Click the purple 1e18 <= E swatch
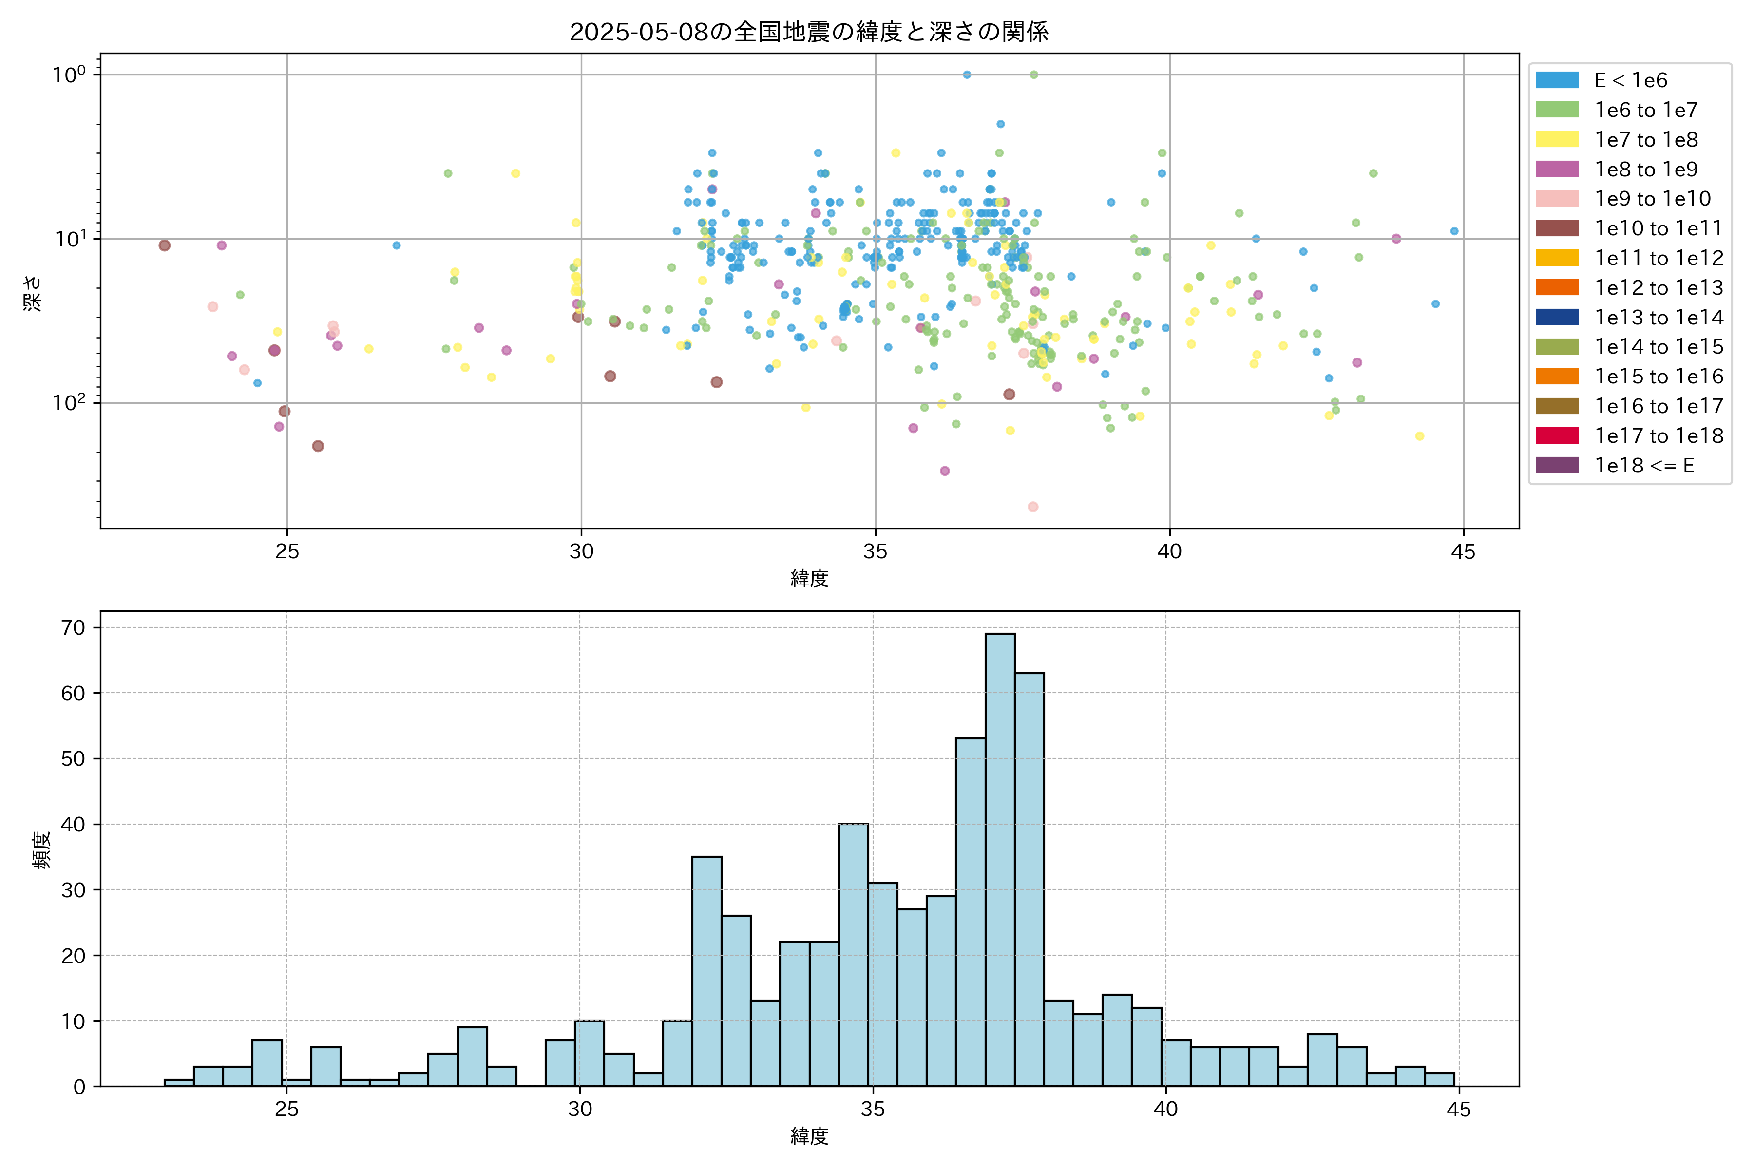The height and width of the screenshot is (1169, 1754). point(1557,465)
